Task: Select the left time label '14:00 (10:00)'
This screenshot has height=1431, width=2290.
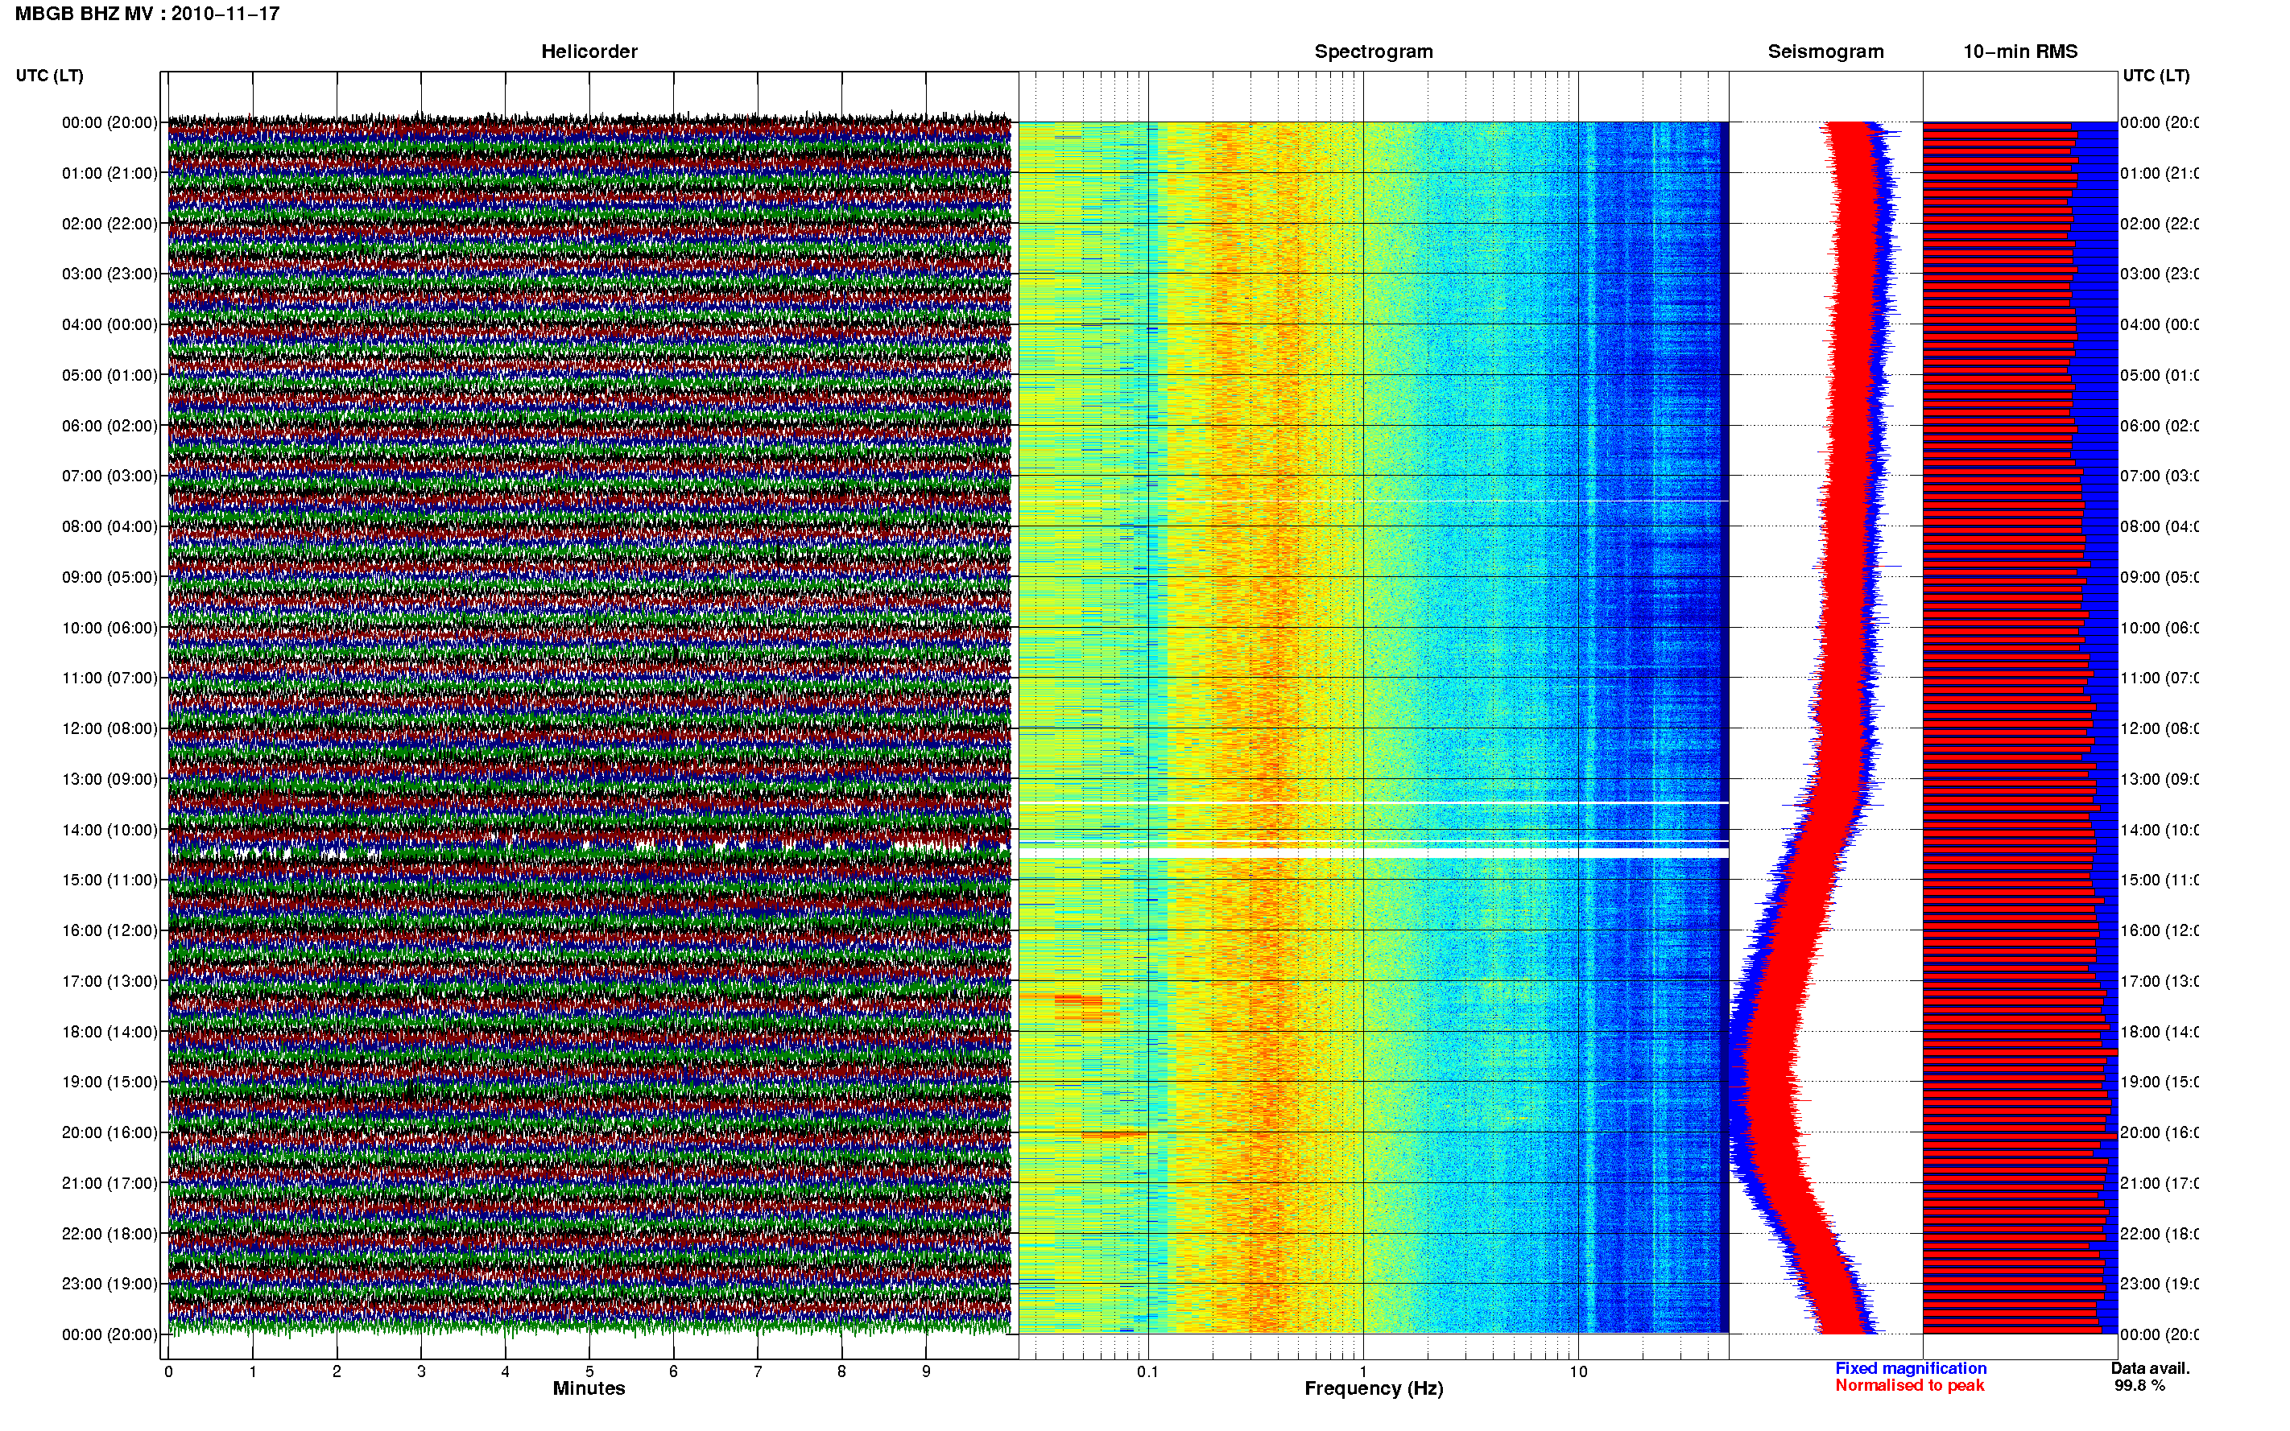Action: tap(110, 830)
